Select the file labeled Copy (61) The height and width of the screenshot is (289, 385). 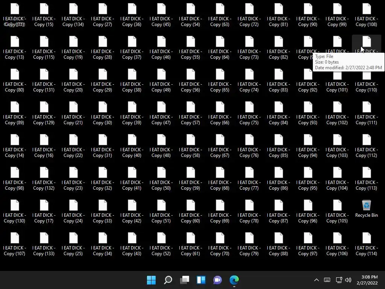pos(191,244)
